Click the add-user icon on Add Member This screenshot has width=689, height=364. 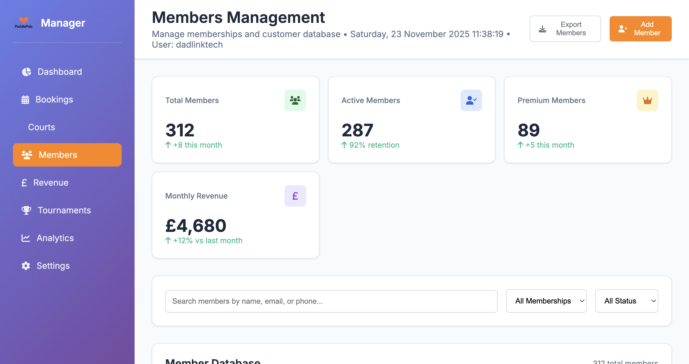(x=623, y=29)
